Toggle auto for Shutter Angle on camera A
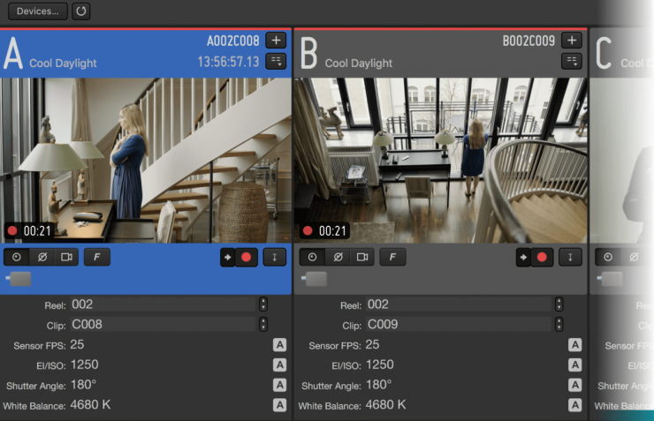This screenshot has height=421, width=654. tap(279, 385)
